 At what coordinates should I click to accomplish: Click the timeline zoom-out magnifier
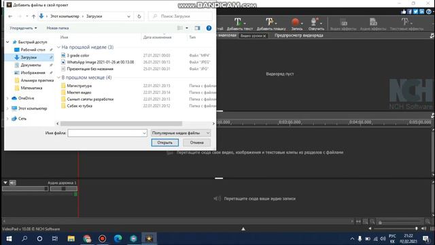coord(372,221)
